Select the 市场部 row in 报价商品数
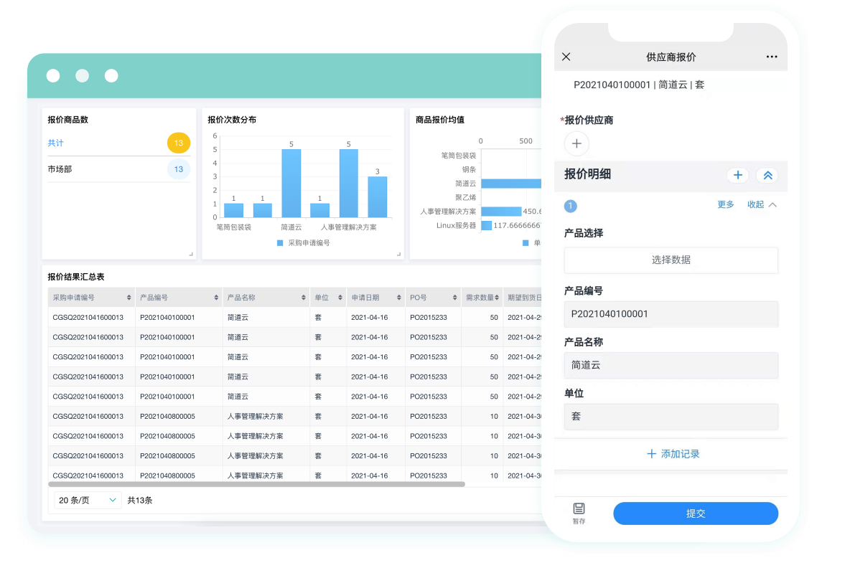The height and width of the screenshot is (568, 850). tap(118, 169)
